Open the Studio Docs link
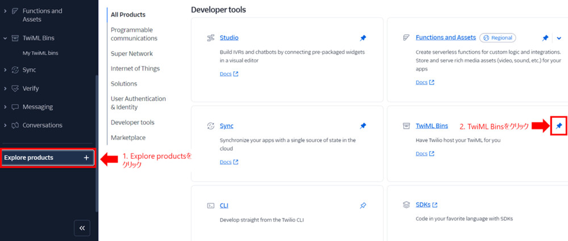 (x=228, y=74)
